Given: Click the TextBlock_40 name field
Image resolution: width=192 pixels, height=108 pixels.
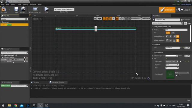Looking at the screenshot, I should coord(167,19).
